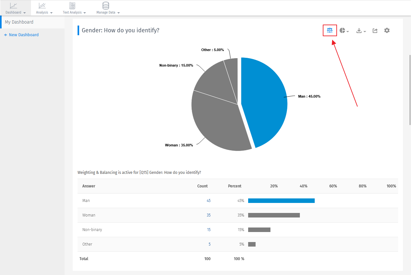Click the Text Analysis document icon

point(72,5)
